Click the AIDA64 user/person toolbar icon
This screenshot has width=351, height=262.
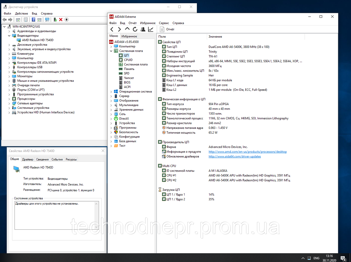point(143,29)
